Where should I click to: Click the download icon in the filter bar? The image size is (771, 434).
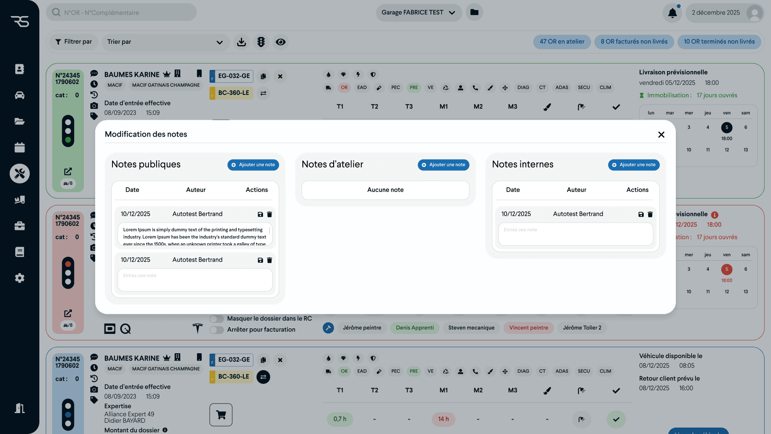click(241, 42)
